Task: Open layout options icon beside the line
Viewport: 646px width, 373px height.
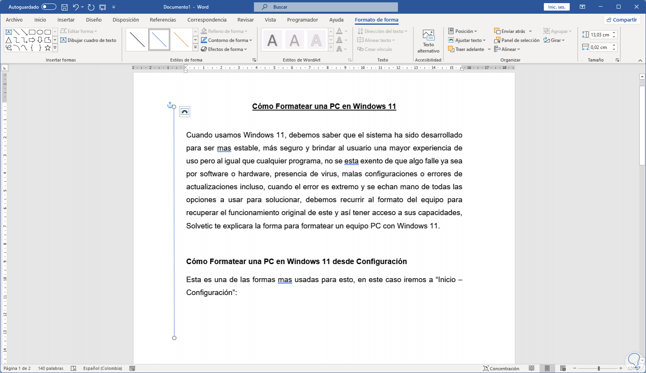Action: pyautogui.click(x=185, y=112)
